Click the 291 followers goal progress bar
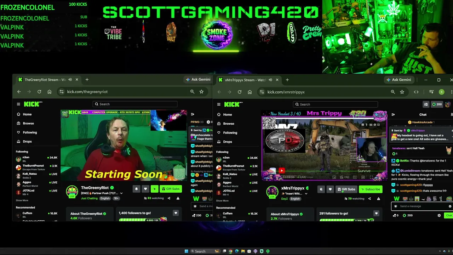This screenshot has width=453, height=255. (x=347, y=220)
